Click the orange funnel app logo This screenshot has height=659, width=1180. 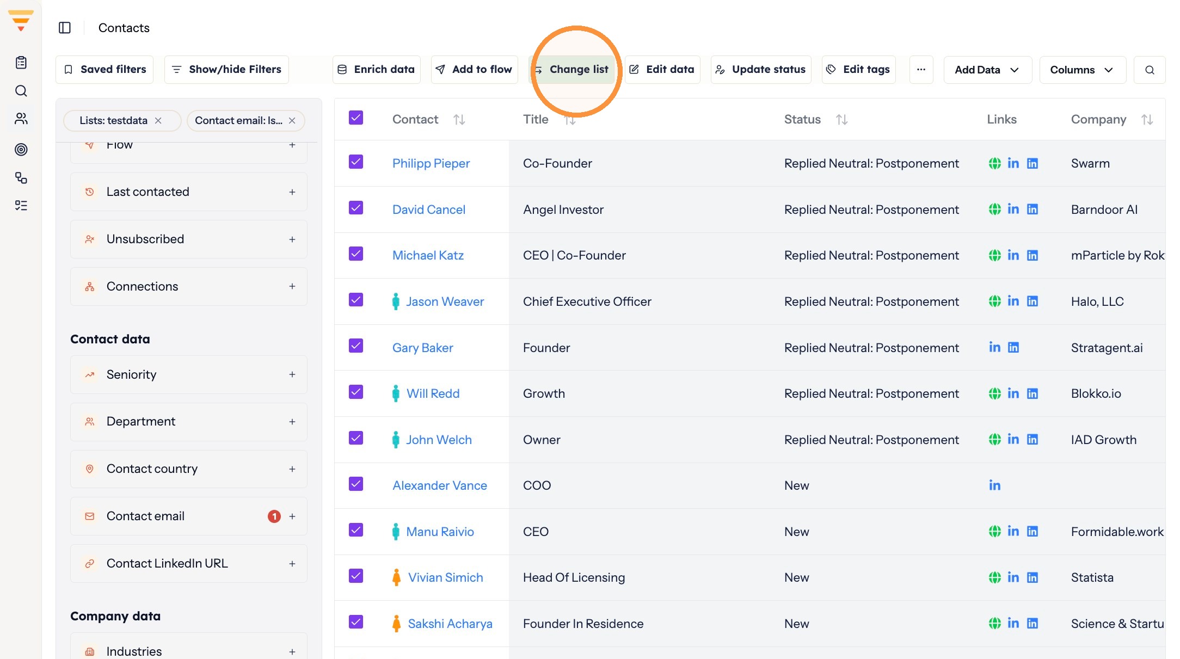[x=21, y=20]
